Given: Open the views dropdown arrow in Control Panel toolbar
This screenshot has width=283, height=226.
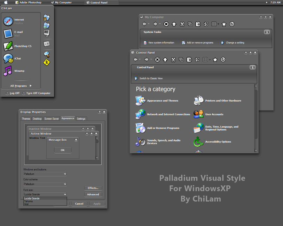Looking at the screenshot, I should pos(210,60).
